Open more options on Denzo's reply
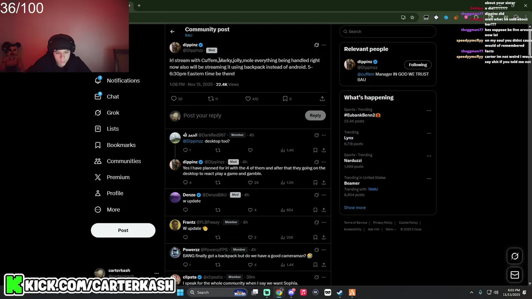 tap(324, 195)
